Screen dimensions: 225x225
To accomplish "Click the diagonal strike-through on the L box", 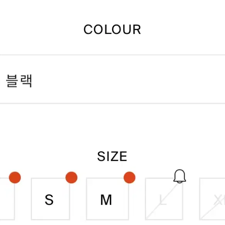I will pyautogui.click(x=162, y=201).
